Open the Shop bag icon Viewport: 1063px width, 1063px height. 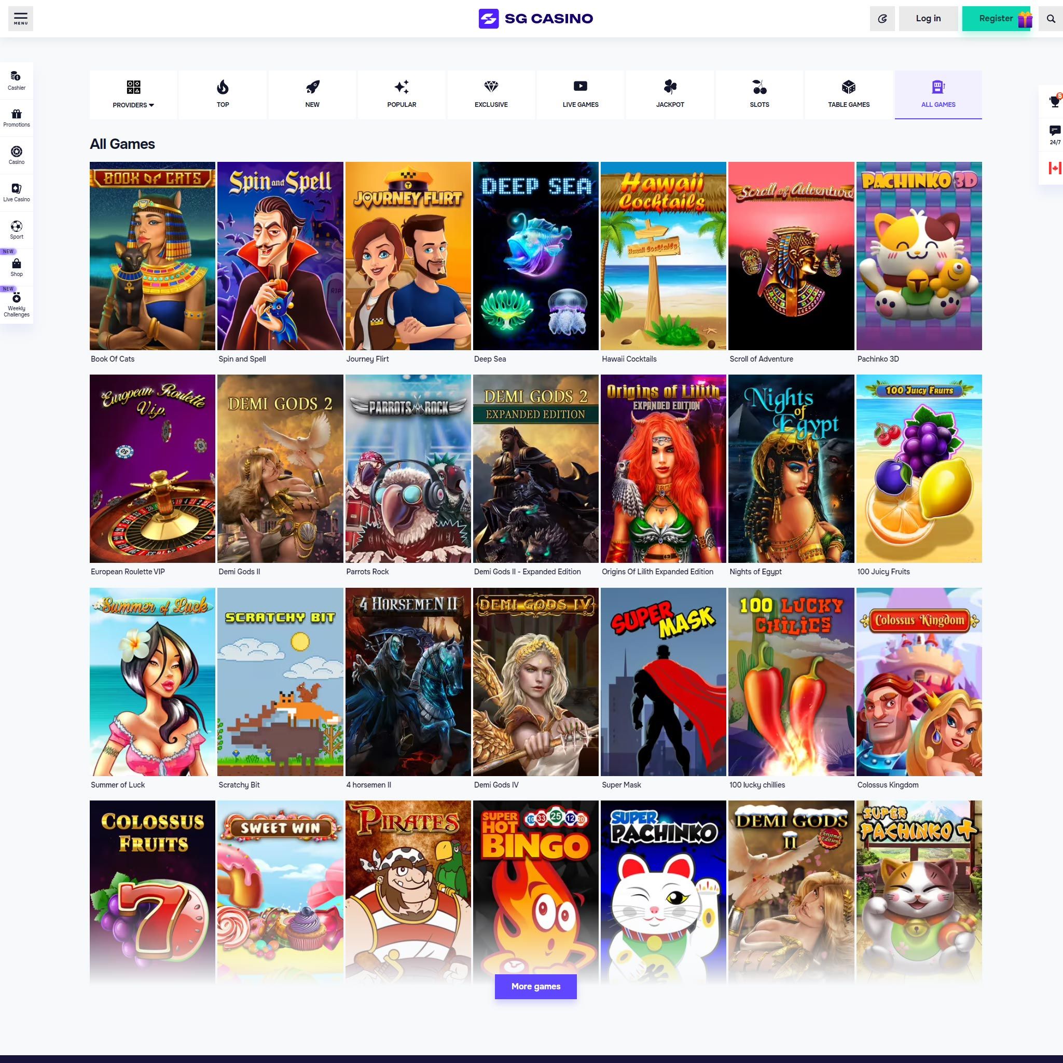pos(17,267)
